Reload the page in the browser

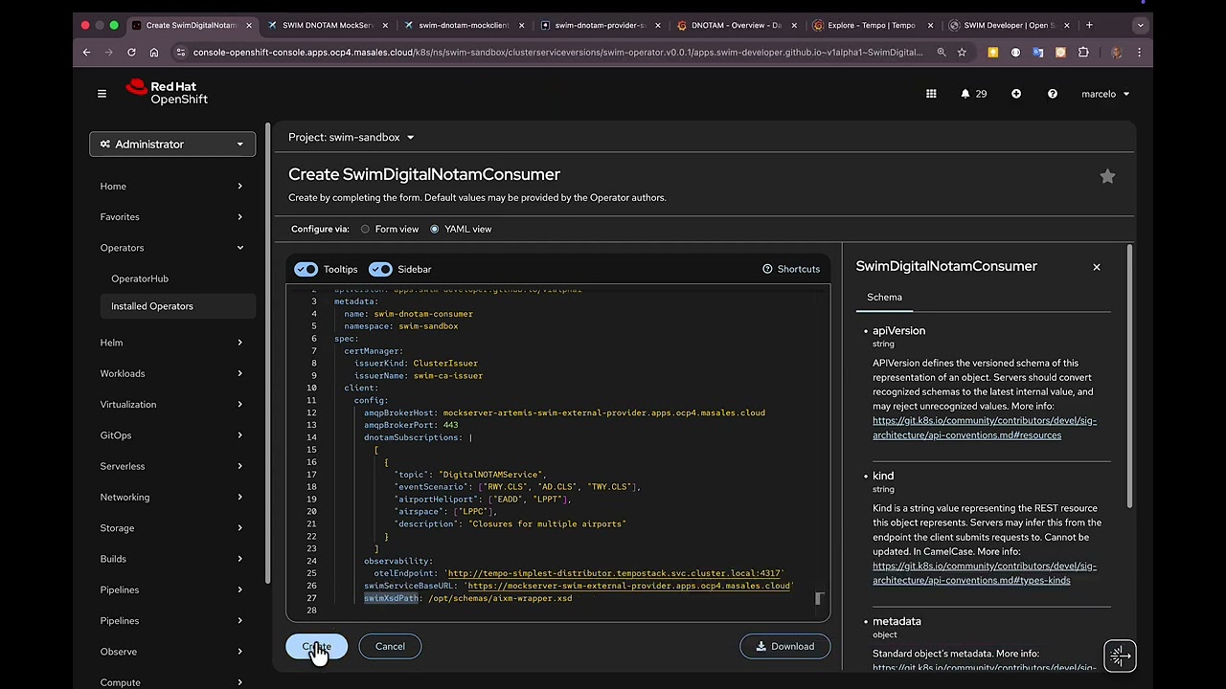tap(131, 53)
